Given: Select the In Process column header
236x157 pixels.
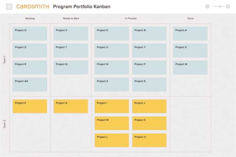Looking at the screenshot, I should pos(131,18).
